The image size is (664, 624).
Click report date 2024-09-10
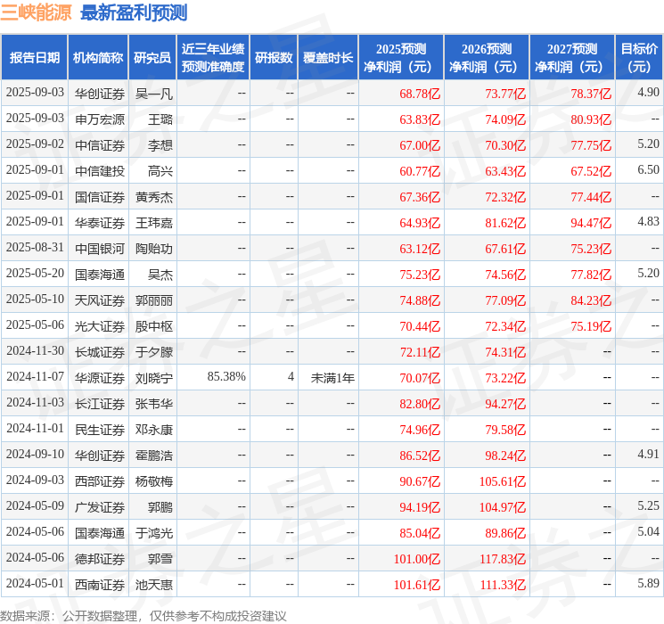tap(35, 454)
